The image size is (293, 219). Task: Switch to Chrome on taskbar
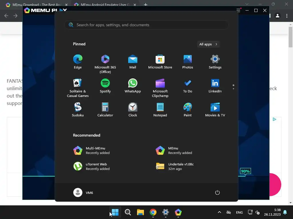(153, 212)
